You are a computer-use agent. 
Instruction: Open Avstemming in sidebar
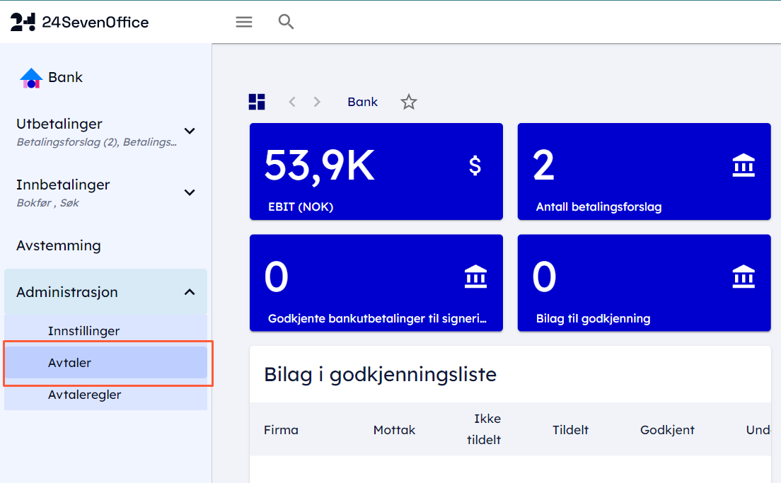[59, 246]
